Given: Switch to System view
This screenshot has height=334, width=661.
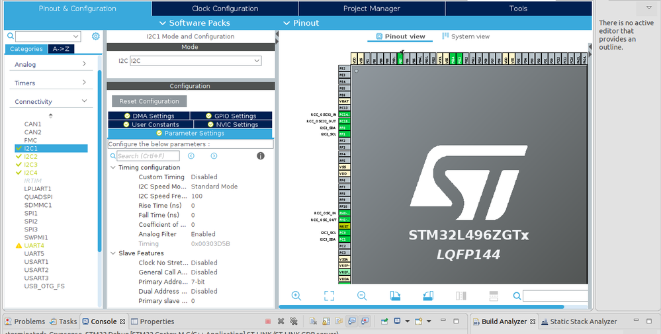Looking at the screenshot, I should pyautogui.click(x=465, y=36).
